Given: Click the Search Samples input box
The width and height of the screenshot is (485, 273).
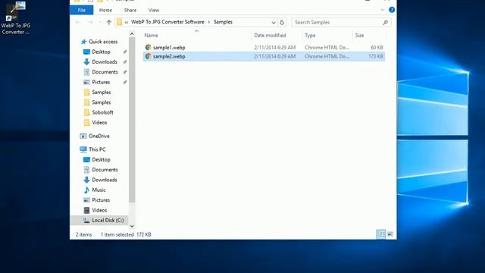Looking at the screenshot, I should point(337,22).
